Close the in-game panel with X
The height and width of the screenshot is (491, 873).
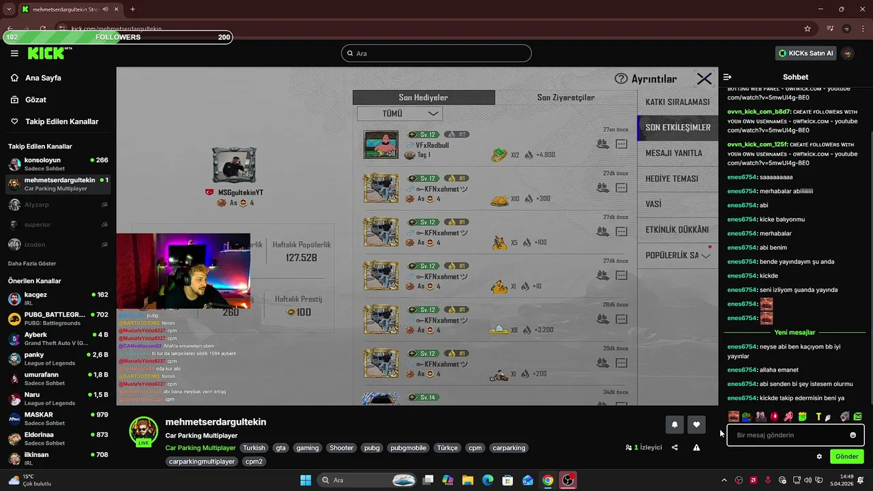click(x=704, y=79)
